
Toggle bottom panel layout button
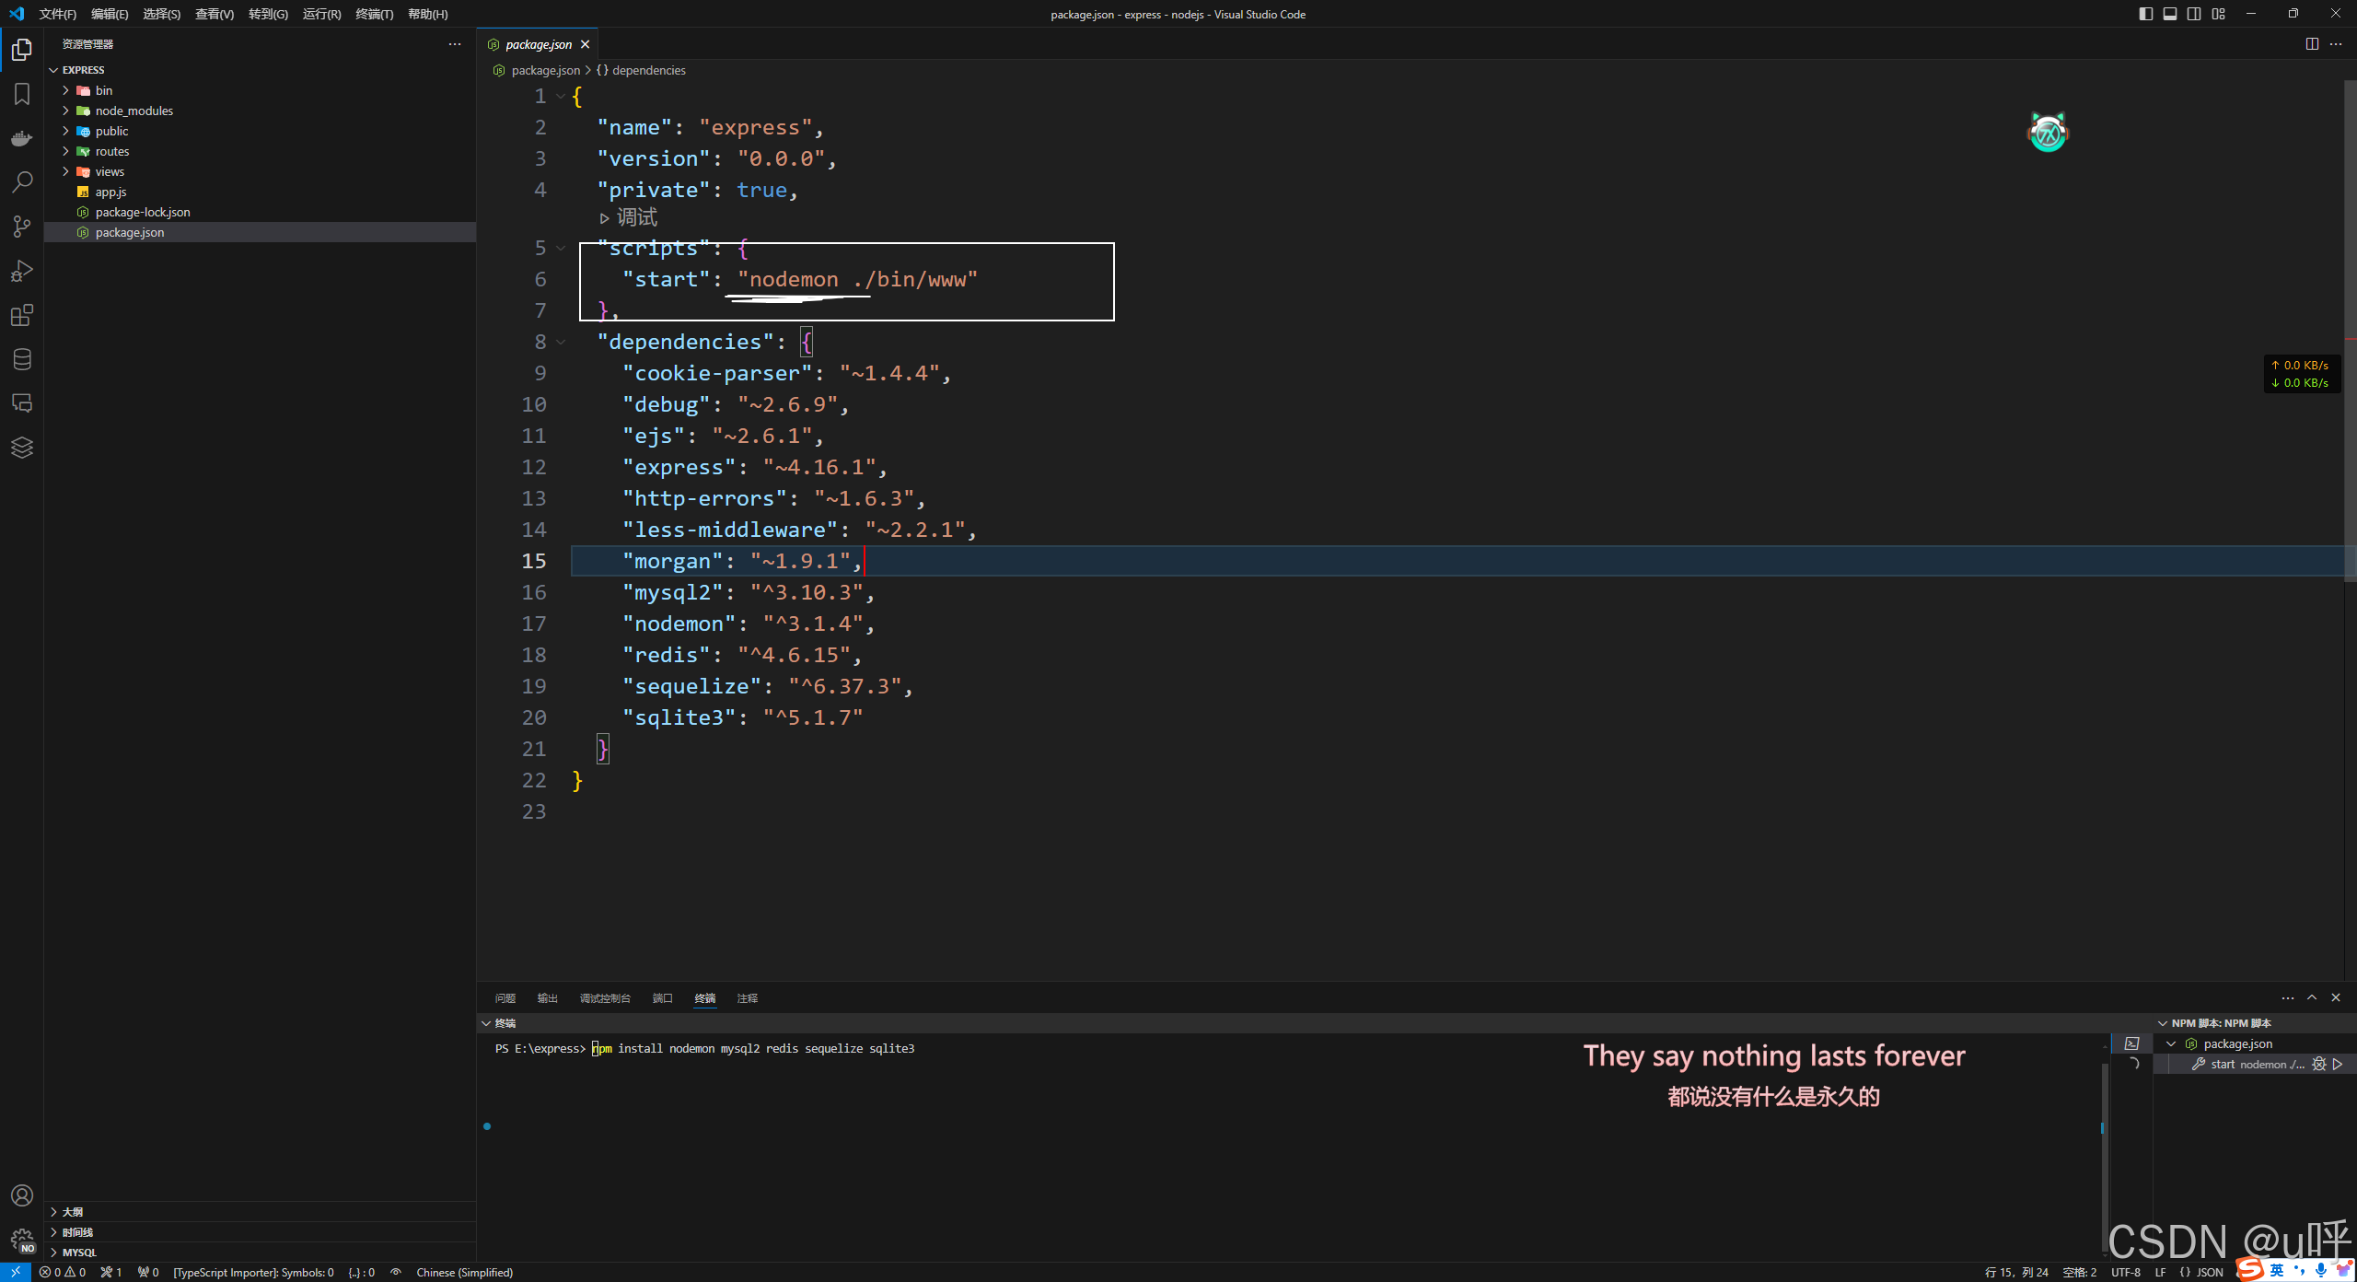2170,14
